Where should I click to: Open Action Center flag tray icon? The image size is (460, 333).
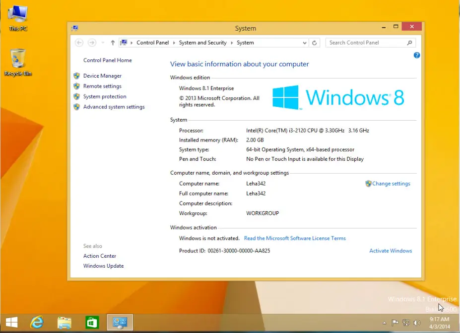coord(395,323)
